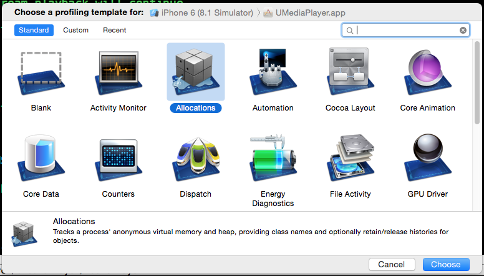Click the Cancel button
The width and height of the screenshot is (484, 276).
[392, 264]
